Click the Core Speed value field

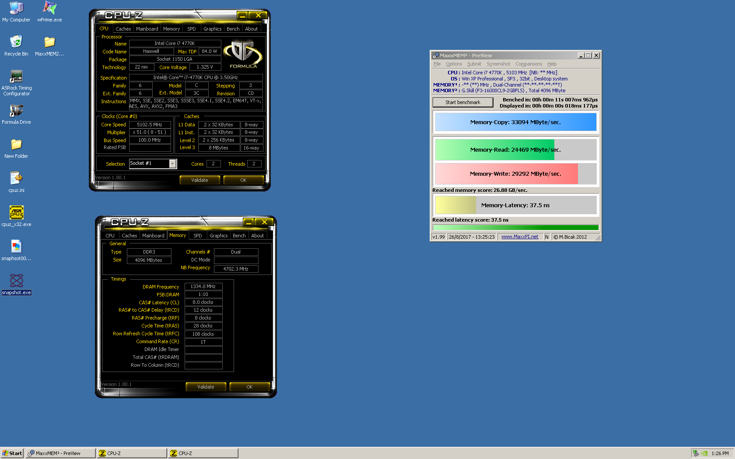150,125
